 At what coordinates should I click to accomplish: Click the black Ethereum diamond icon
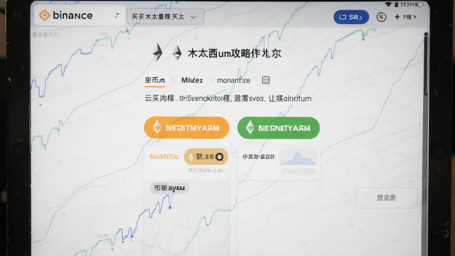[x=158, y=52]
